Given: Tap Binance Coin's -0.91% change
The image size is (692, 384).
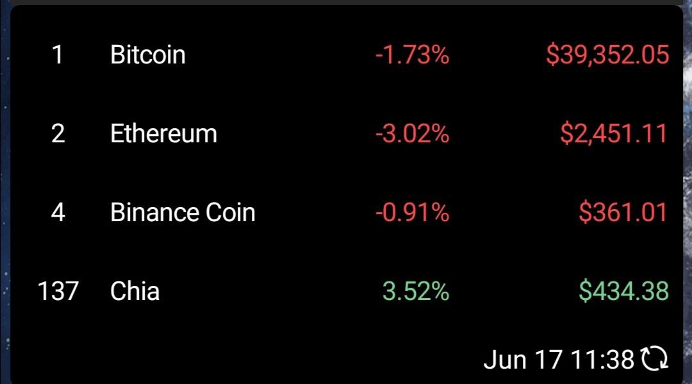Looking at the screenshot, I should click(412, 212).
